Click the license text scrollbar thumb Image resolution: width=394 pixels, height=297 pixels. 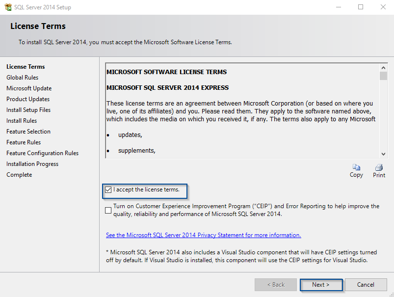383,76
